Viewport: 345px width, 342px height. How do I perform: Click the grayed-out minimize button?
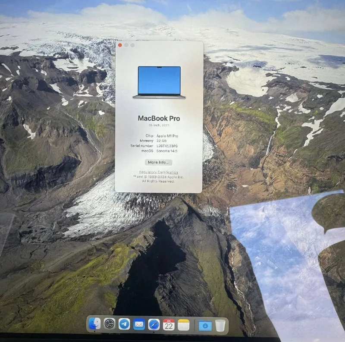click(x=126, y=45)
